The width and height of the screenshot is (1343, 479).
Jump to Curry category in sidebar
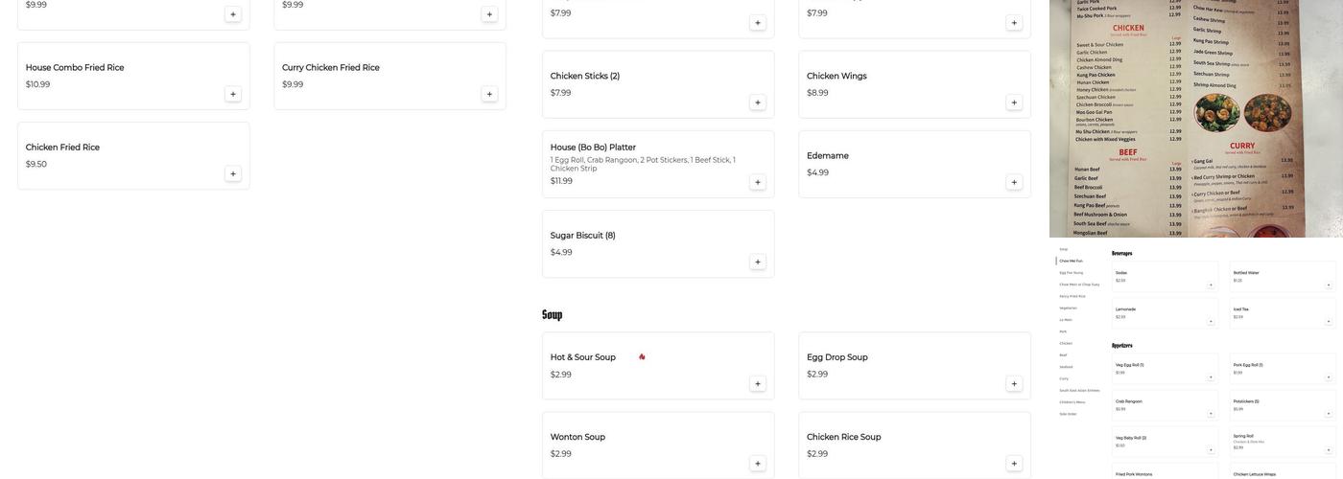1064,378
